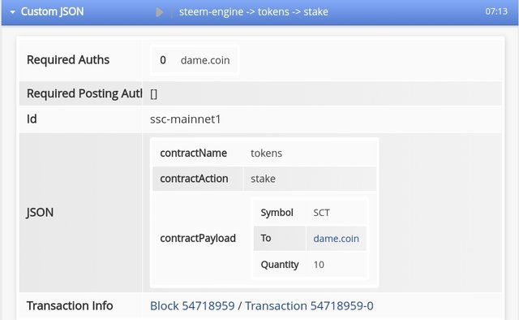Screen dimensions: 519x320
Task: Click the 'Quantity' key
Action: pos(280,265)
